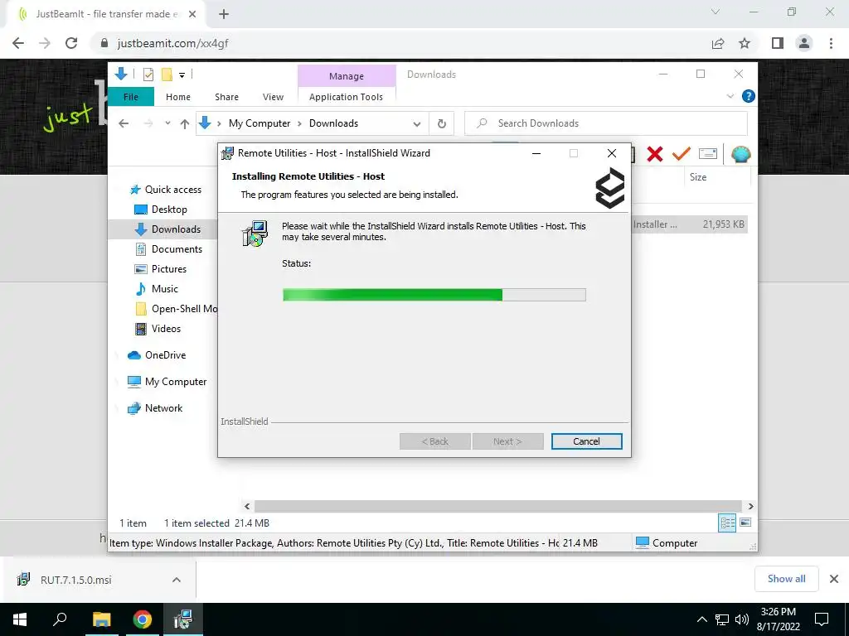
Task: Select Downloads in the sidebar
Action: [x=167, y=229]
